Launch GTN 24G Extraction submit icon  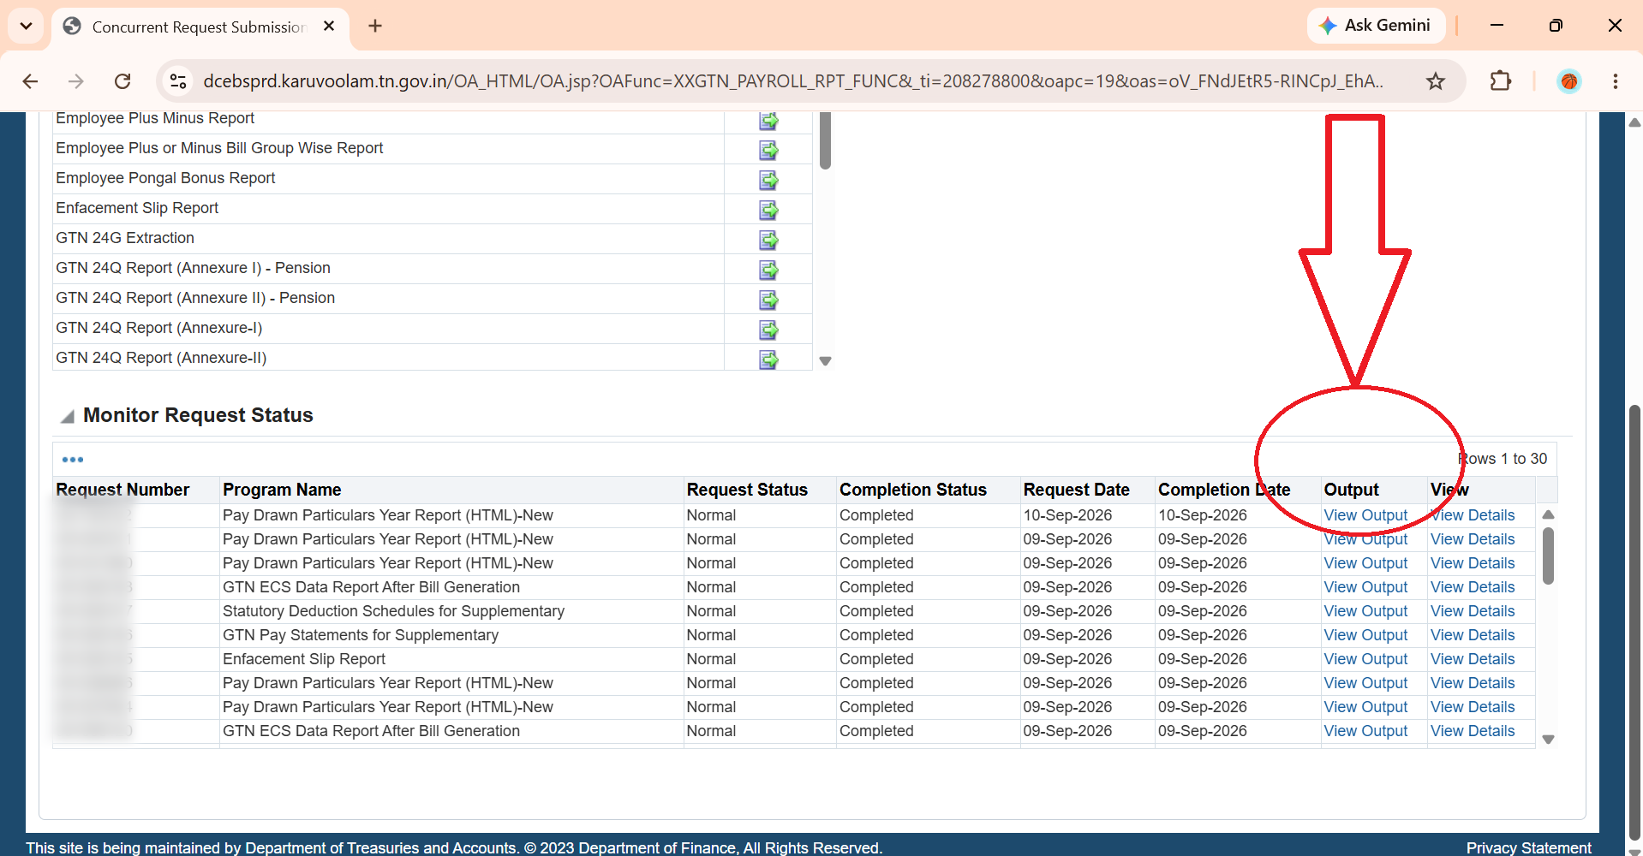[768, 240]
